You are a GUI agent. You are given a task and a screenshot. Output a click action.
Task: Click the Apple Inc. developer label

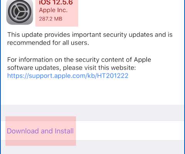(53, 10)
